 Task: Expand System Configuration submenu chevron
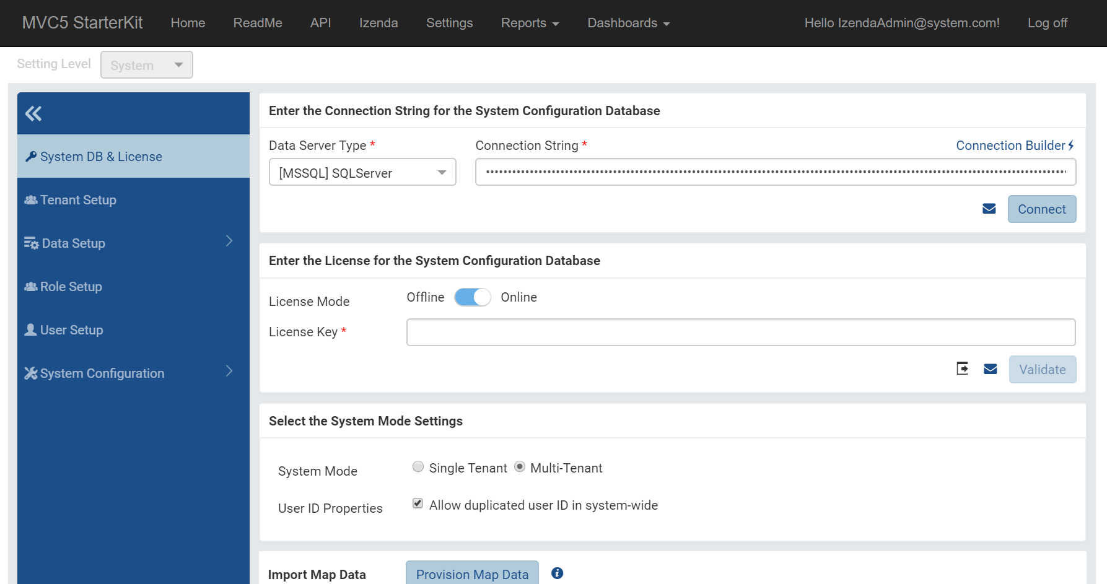coord(229,371)
